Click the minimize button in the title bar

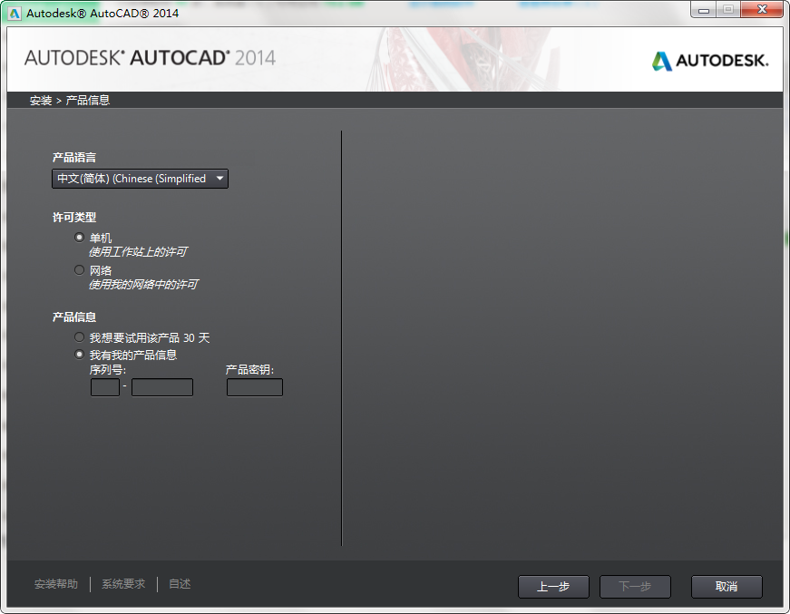click(701, 9)
